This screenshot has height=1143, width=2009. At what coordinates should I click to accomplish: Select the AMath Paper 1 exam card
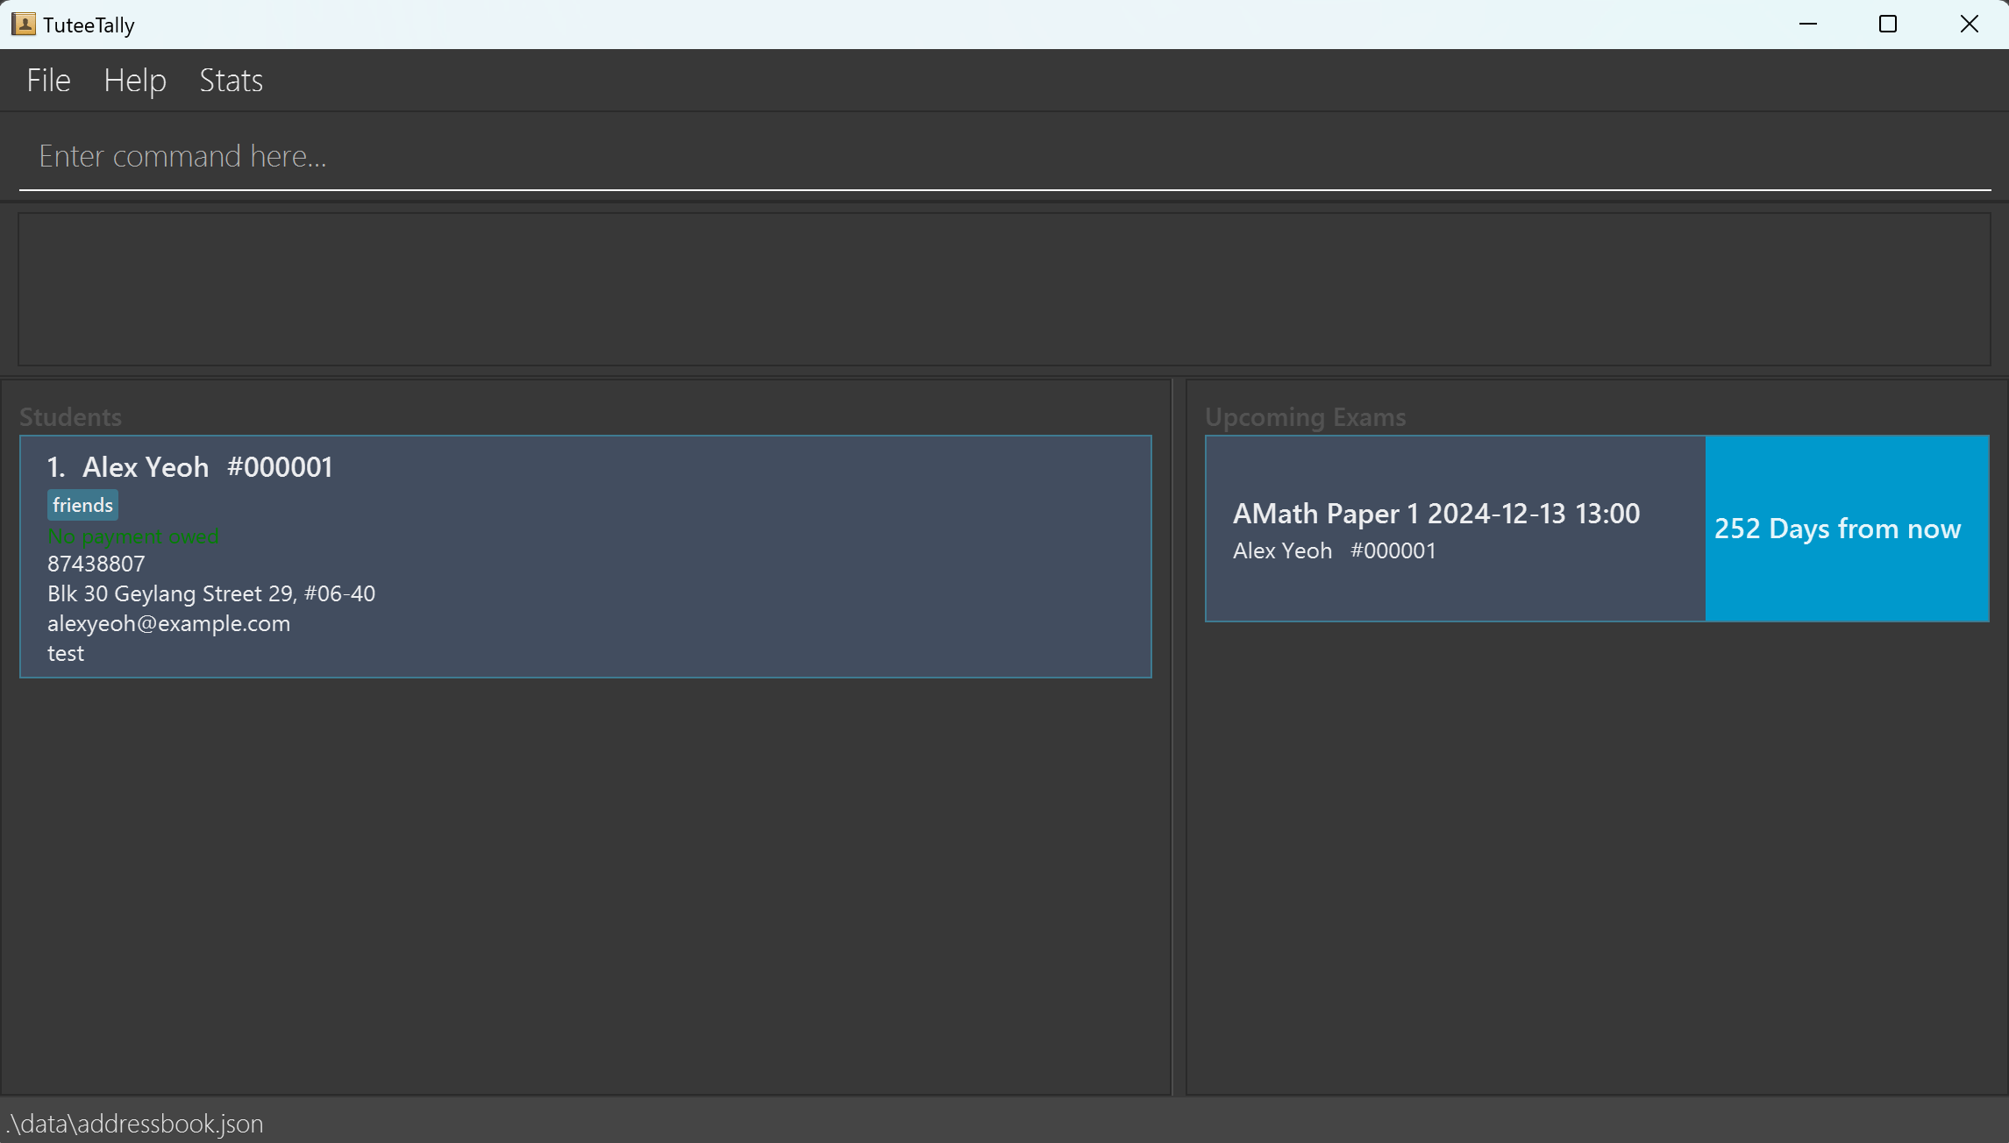pyautogui.click(x=1454, y=528)
